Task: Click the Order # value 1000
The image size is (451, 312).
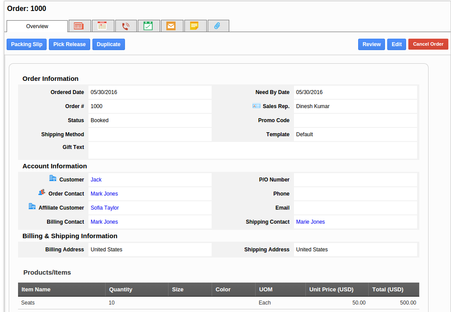Action: [x=96, y=106]
